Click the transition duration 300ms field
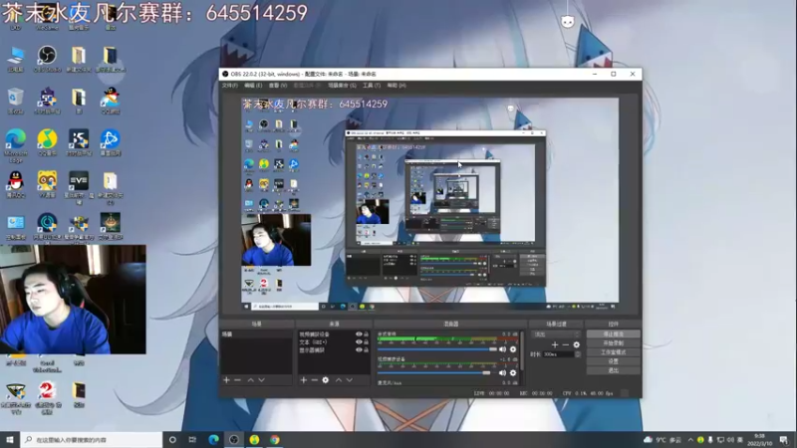The width and height of the screenshot is (797, 448). (x=558, y=354)
